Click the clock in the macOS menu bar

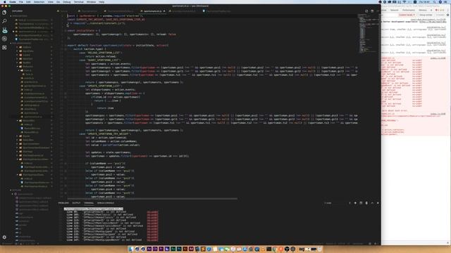(x=424, y=1)
